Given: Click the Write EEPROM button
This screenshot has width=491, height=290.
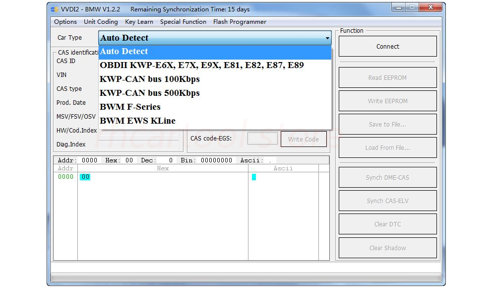Looking at the screenshot, I should (x=388, y=101).
